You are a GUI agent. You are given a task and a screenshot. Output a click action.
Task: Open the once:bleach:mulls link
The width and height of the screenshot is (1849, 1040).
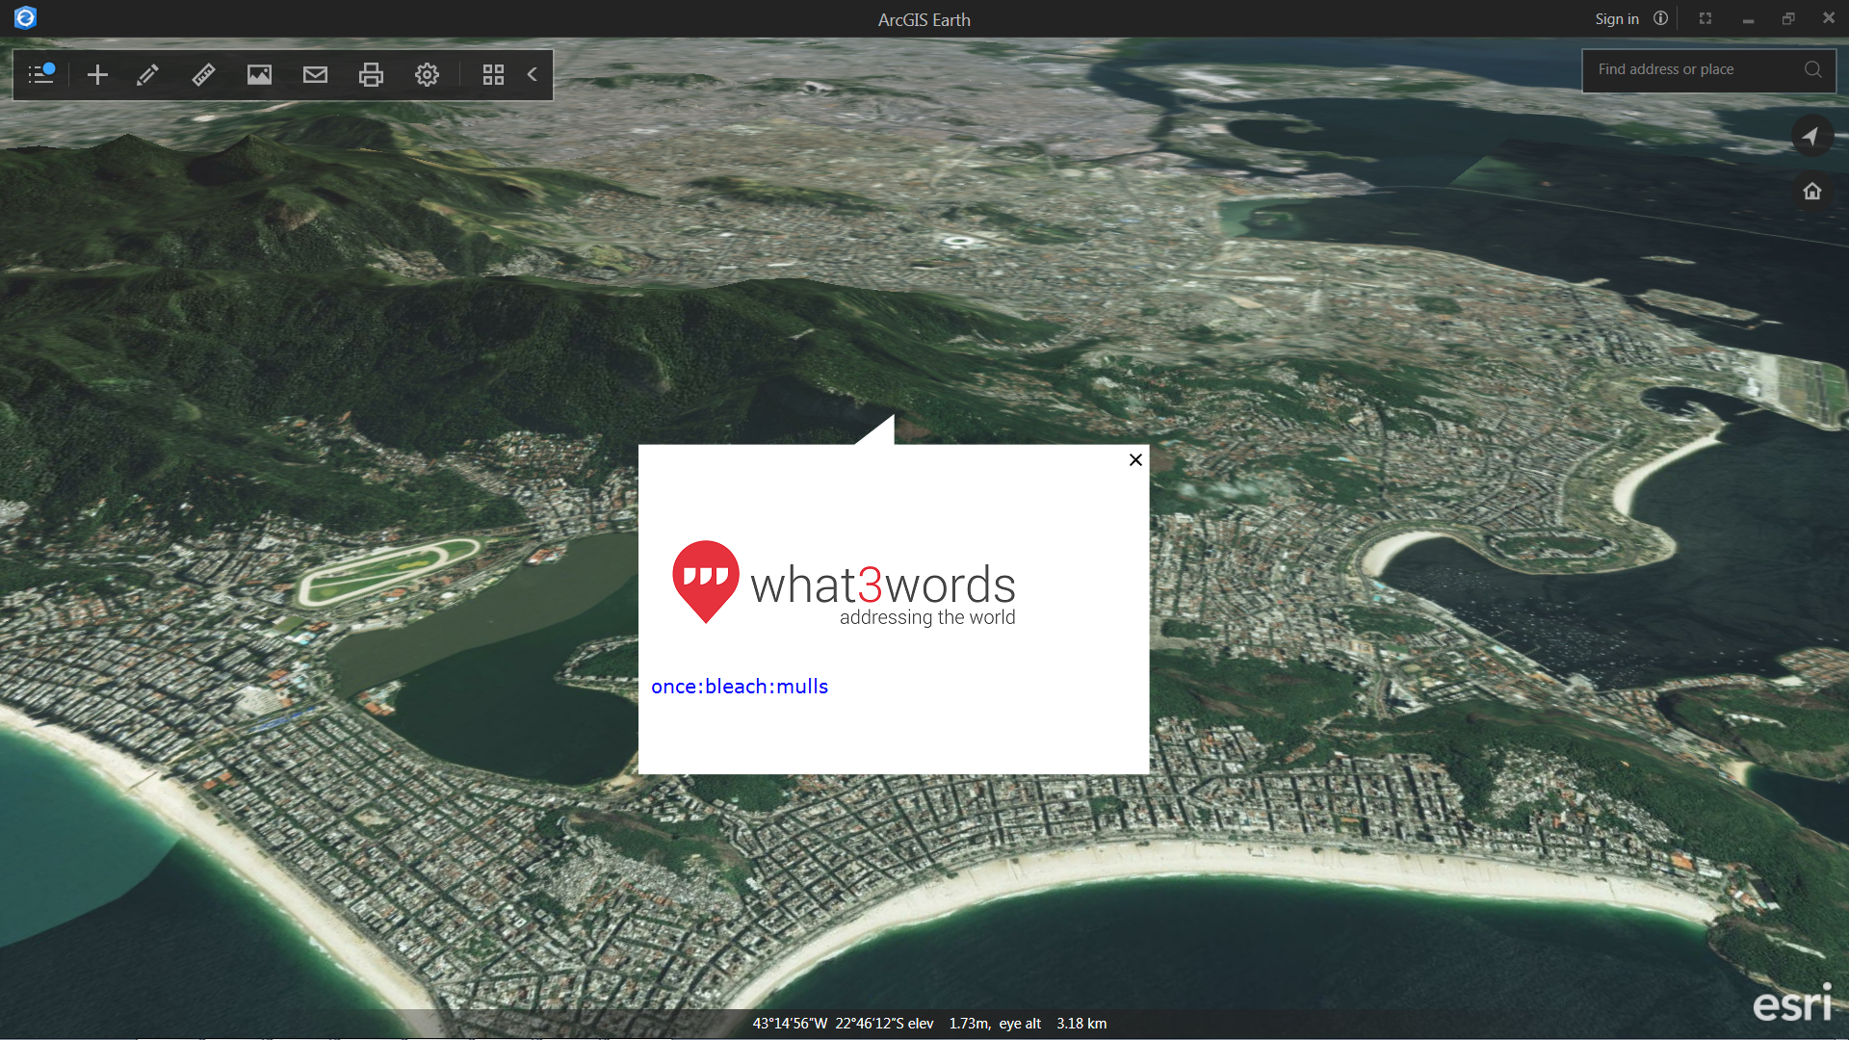pos(739,687)
